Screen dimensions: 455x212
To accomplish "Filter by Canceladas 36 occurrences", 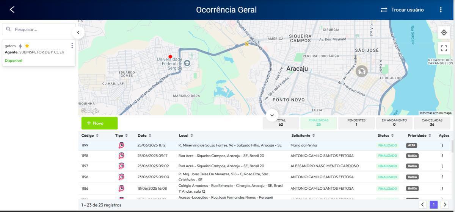I will click(432, 122).
